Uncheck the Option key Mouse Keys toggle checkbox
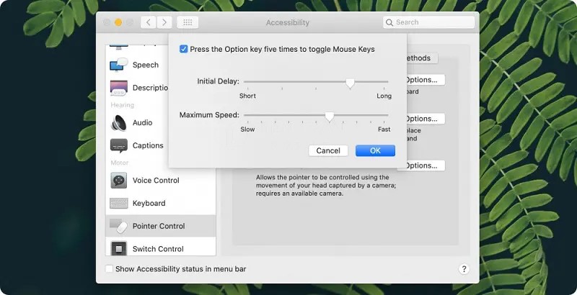 (x=184, y=49)
